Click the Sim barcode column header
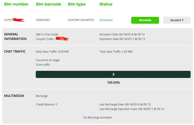This screenshot has height=125, width=194. click(x=48, y=4)
